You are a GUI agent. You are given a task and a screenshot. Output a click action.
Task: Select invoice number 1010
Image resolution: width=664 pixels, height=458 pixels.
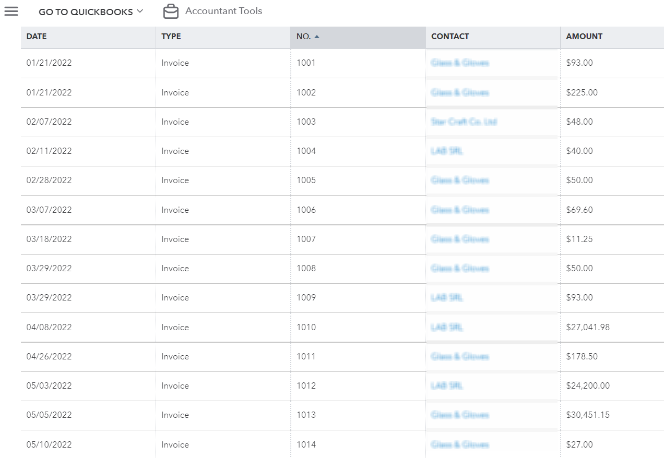[x=306, y=327]
